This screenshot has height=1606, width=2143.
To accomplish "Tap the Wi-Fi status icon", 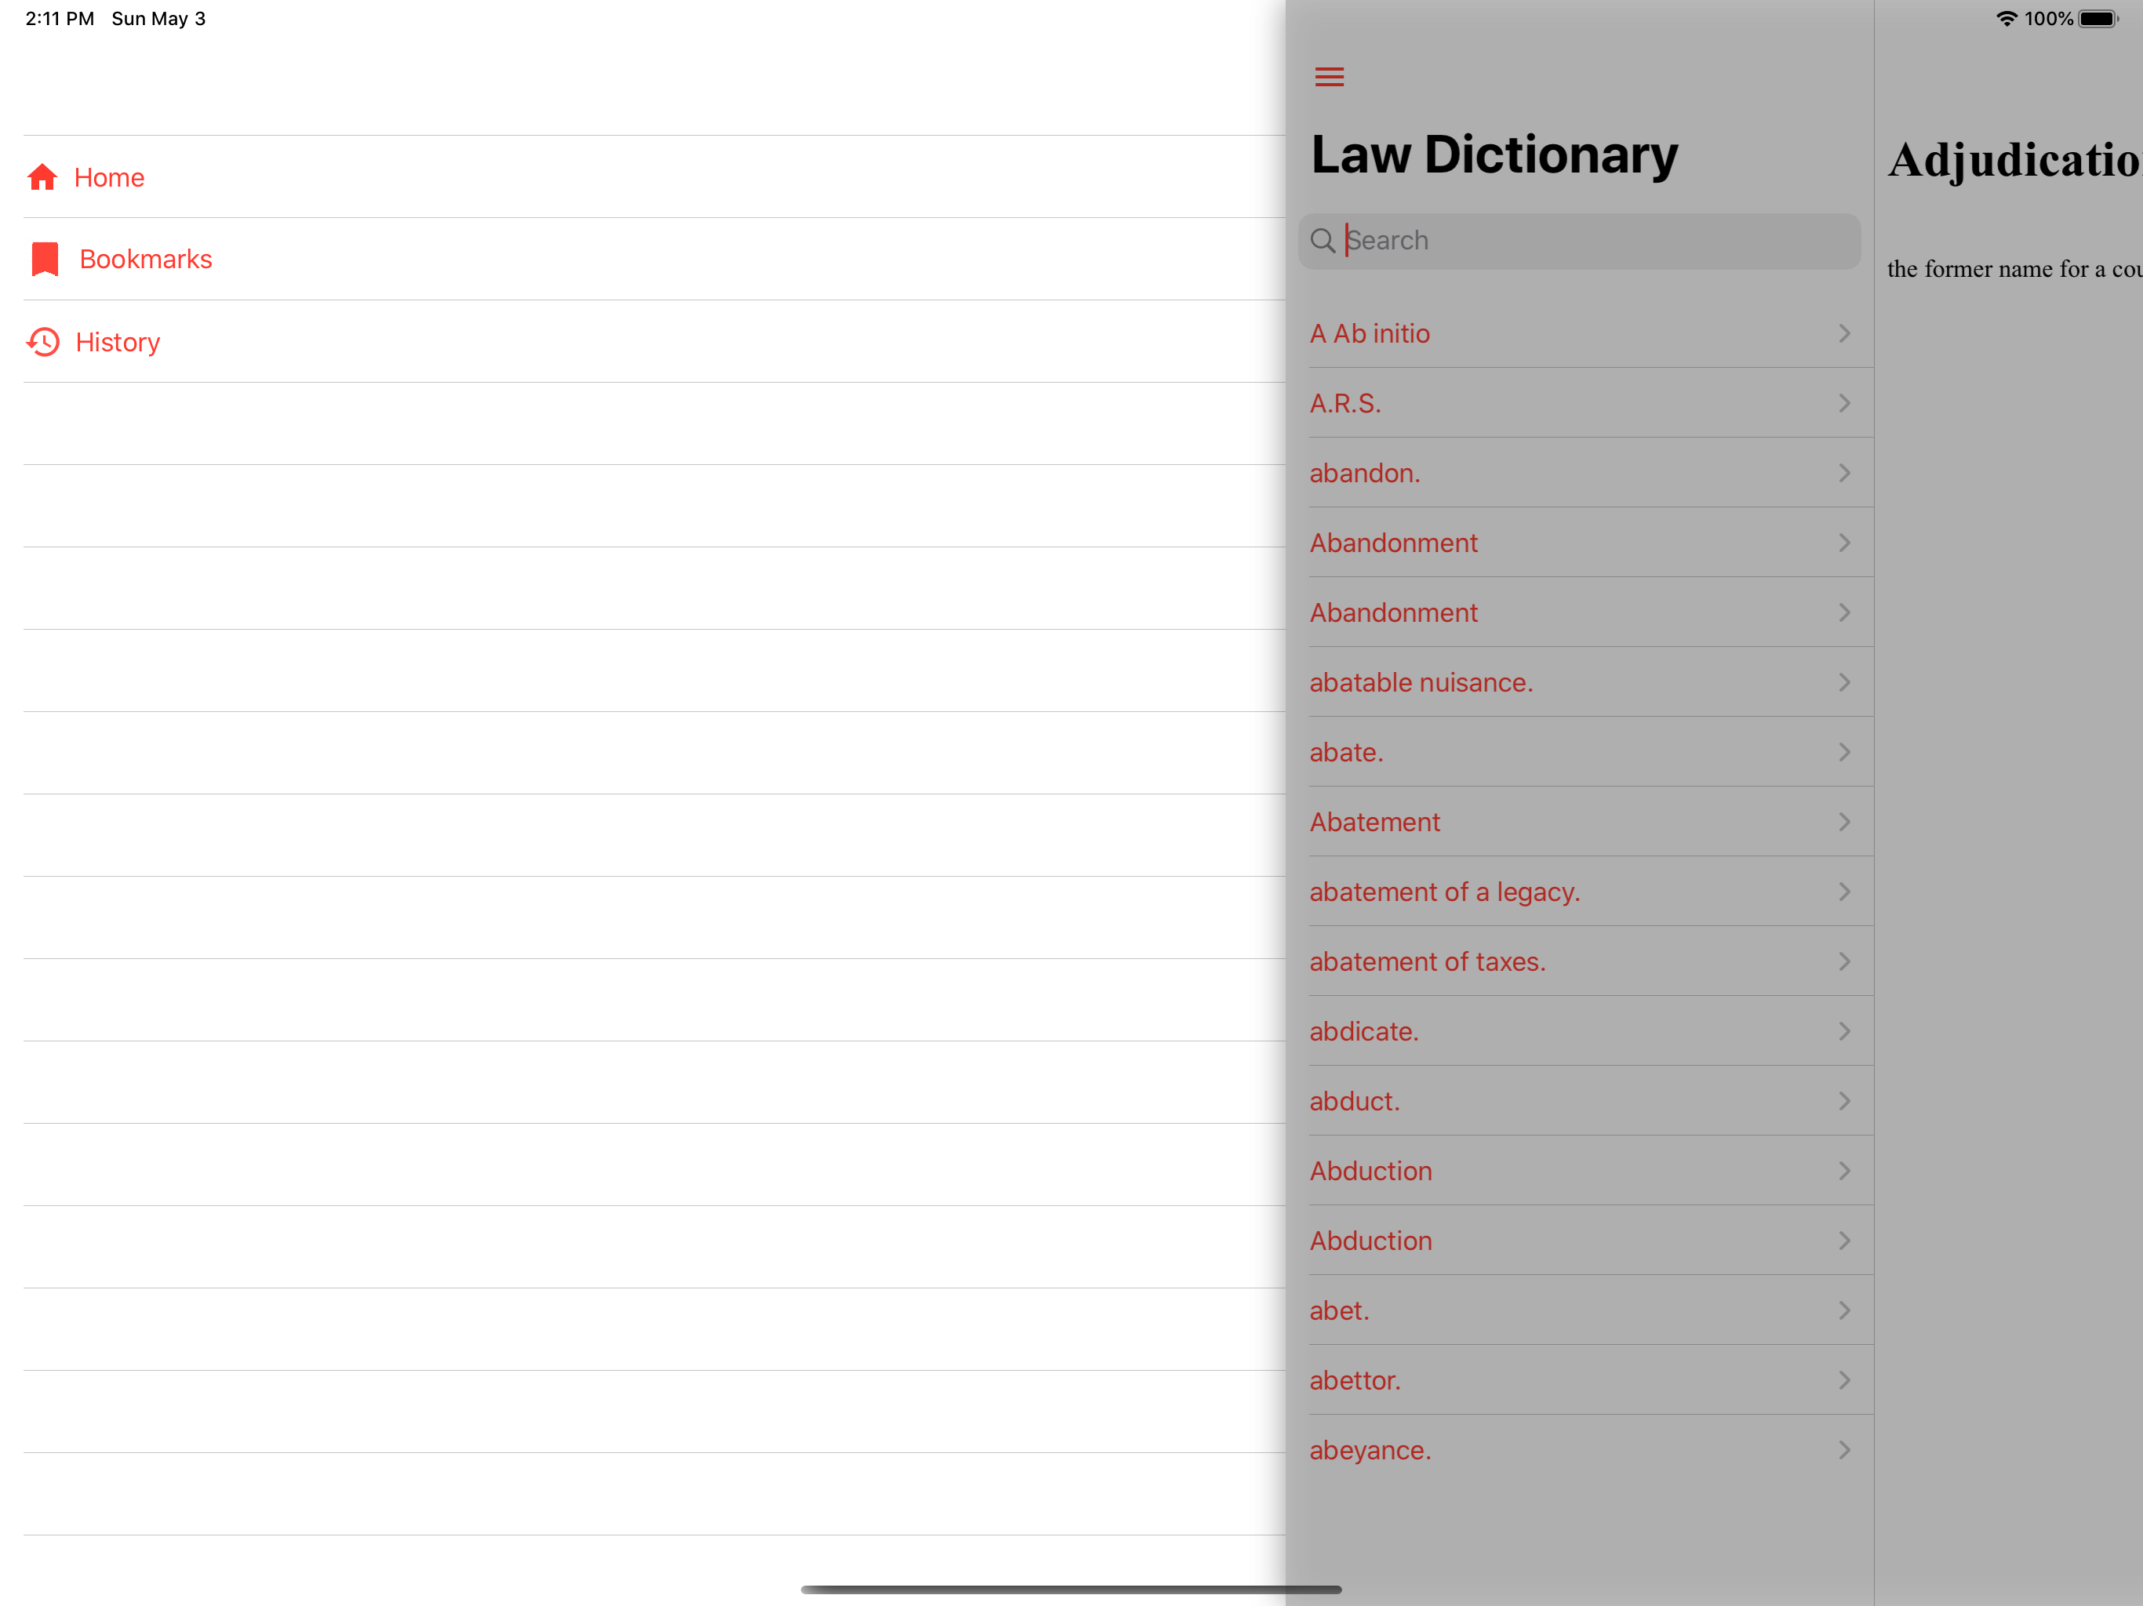I will 2007,18.
